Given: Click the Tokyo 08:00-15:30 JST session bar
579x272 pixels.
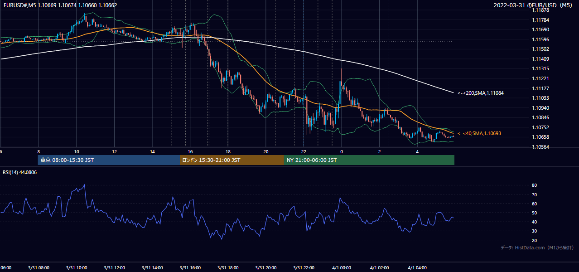Looking at the screenshot, I should (109, 160).
